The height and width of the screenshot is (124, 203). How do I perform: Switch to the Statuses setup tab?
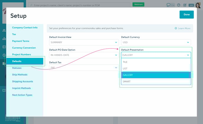click(x=17, y=68)
